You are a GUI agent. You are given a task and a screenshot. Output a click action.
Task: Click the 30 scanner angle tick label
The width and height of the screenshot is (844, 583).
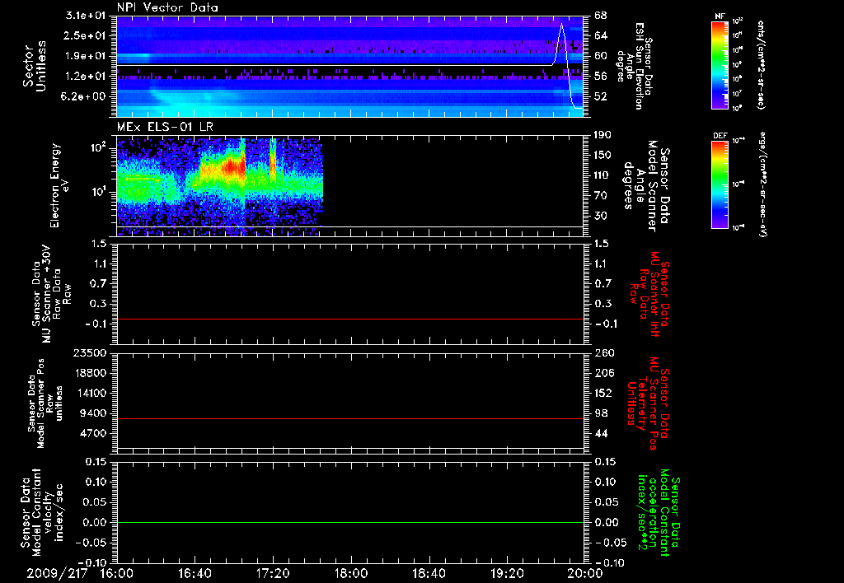pos(601,216)
